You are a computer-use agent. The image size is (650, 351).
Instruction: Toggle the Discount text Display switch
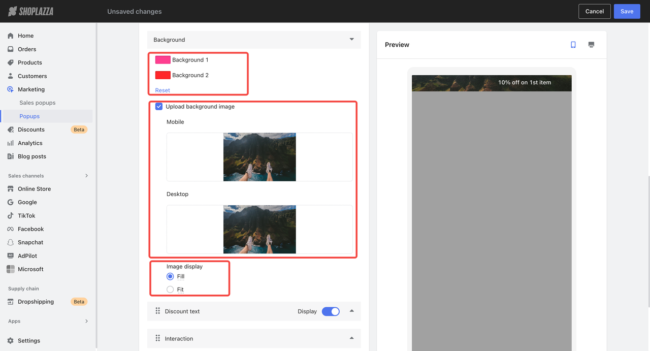331,311
